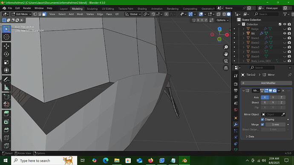Image resolution: width=294 pixels, height=165 pixels.
Task: Toggle X-ray display in viewport header
Action: pyautogui.click(x=219, y=14)
